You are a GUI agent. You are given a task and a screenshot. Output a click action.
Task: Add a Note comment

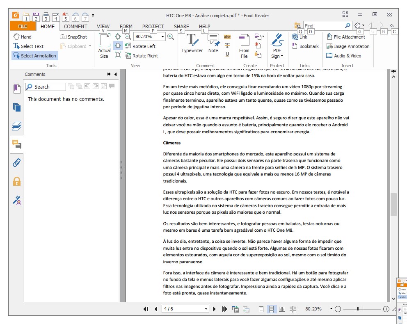pyautogui.click(x=213, y=43)
